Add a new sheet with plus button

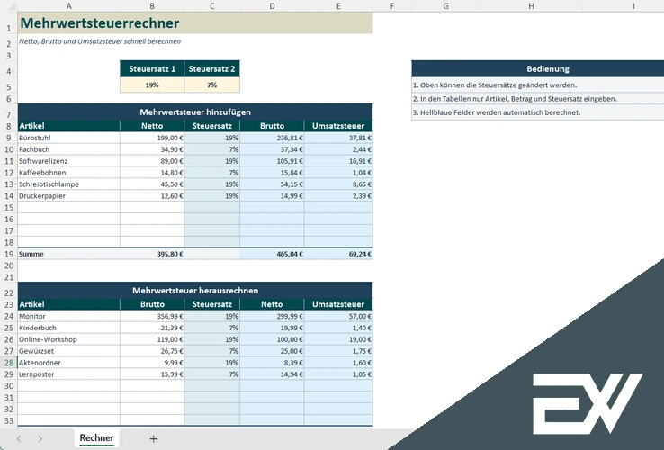tap(153, 438)
